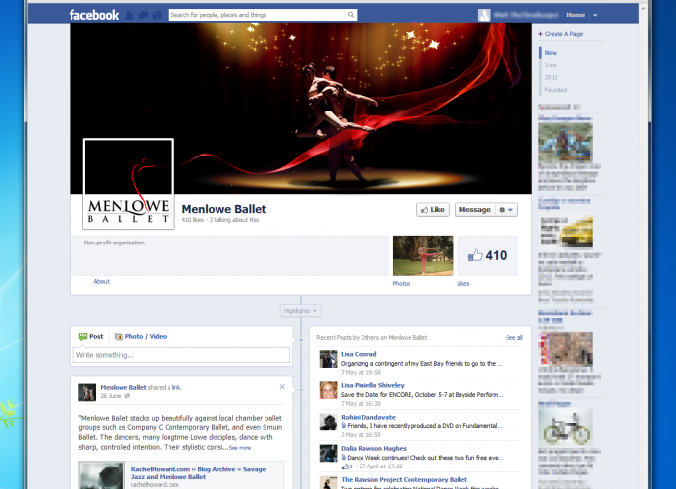Expand the Highlights dropdown

pos(300,310)
